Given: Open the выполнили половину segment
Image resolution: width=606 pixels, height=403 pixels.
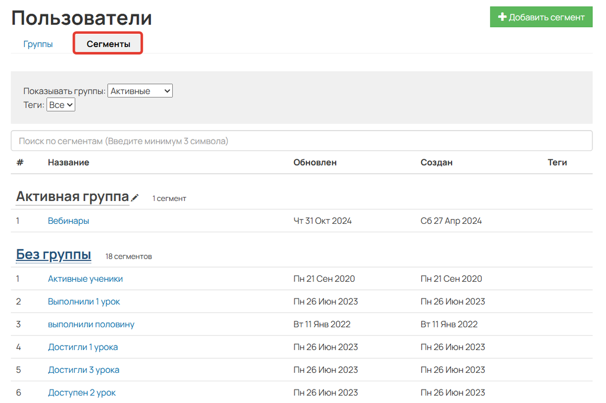Looking at the screenshot, I should [x=90, y=324].
